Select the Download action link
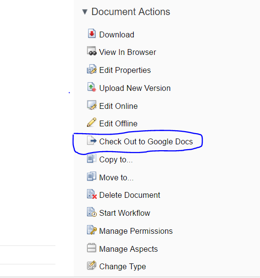Image resolution: width=260 pixels, height=278 pixels. (117, 35)
